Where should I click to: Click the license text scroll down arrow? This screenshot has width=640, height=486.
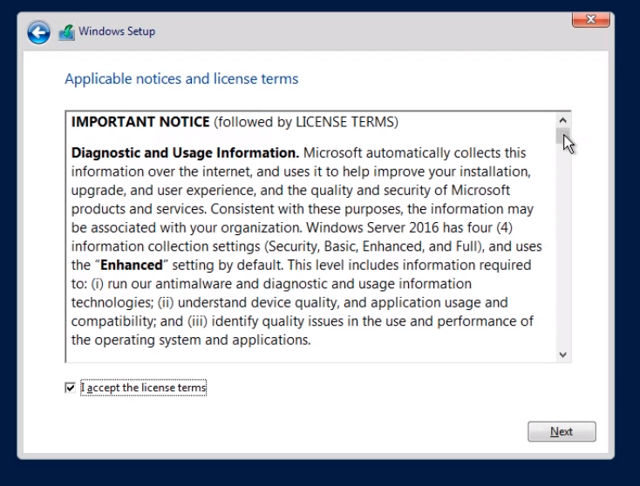(563, 354)
